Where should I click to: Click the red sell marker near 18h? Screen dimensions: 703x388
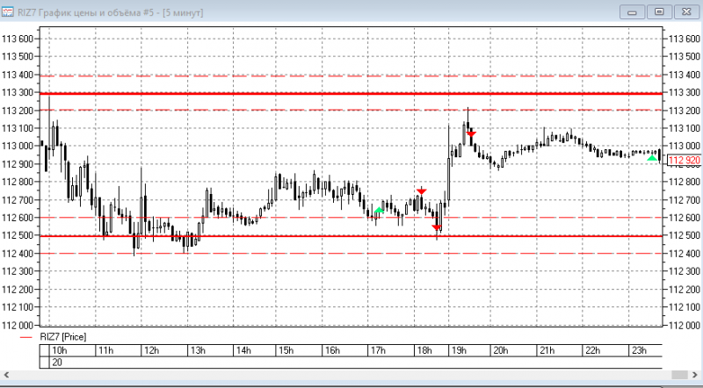click(x=421, y=191)
